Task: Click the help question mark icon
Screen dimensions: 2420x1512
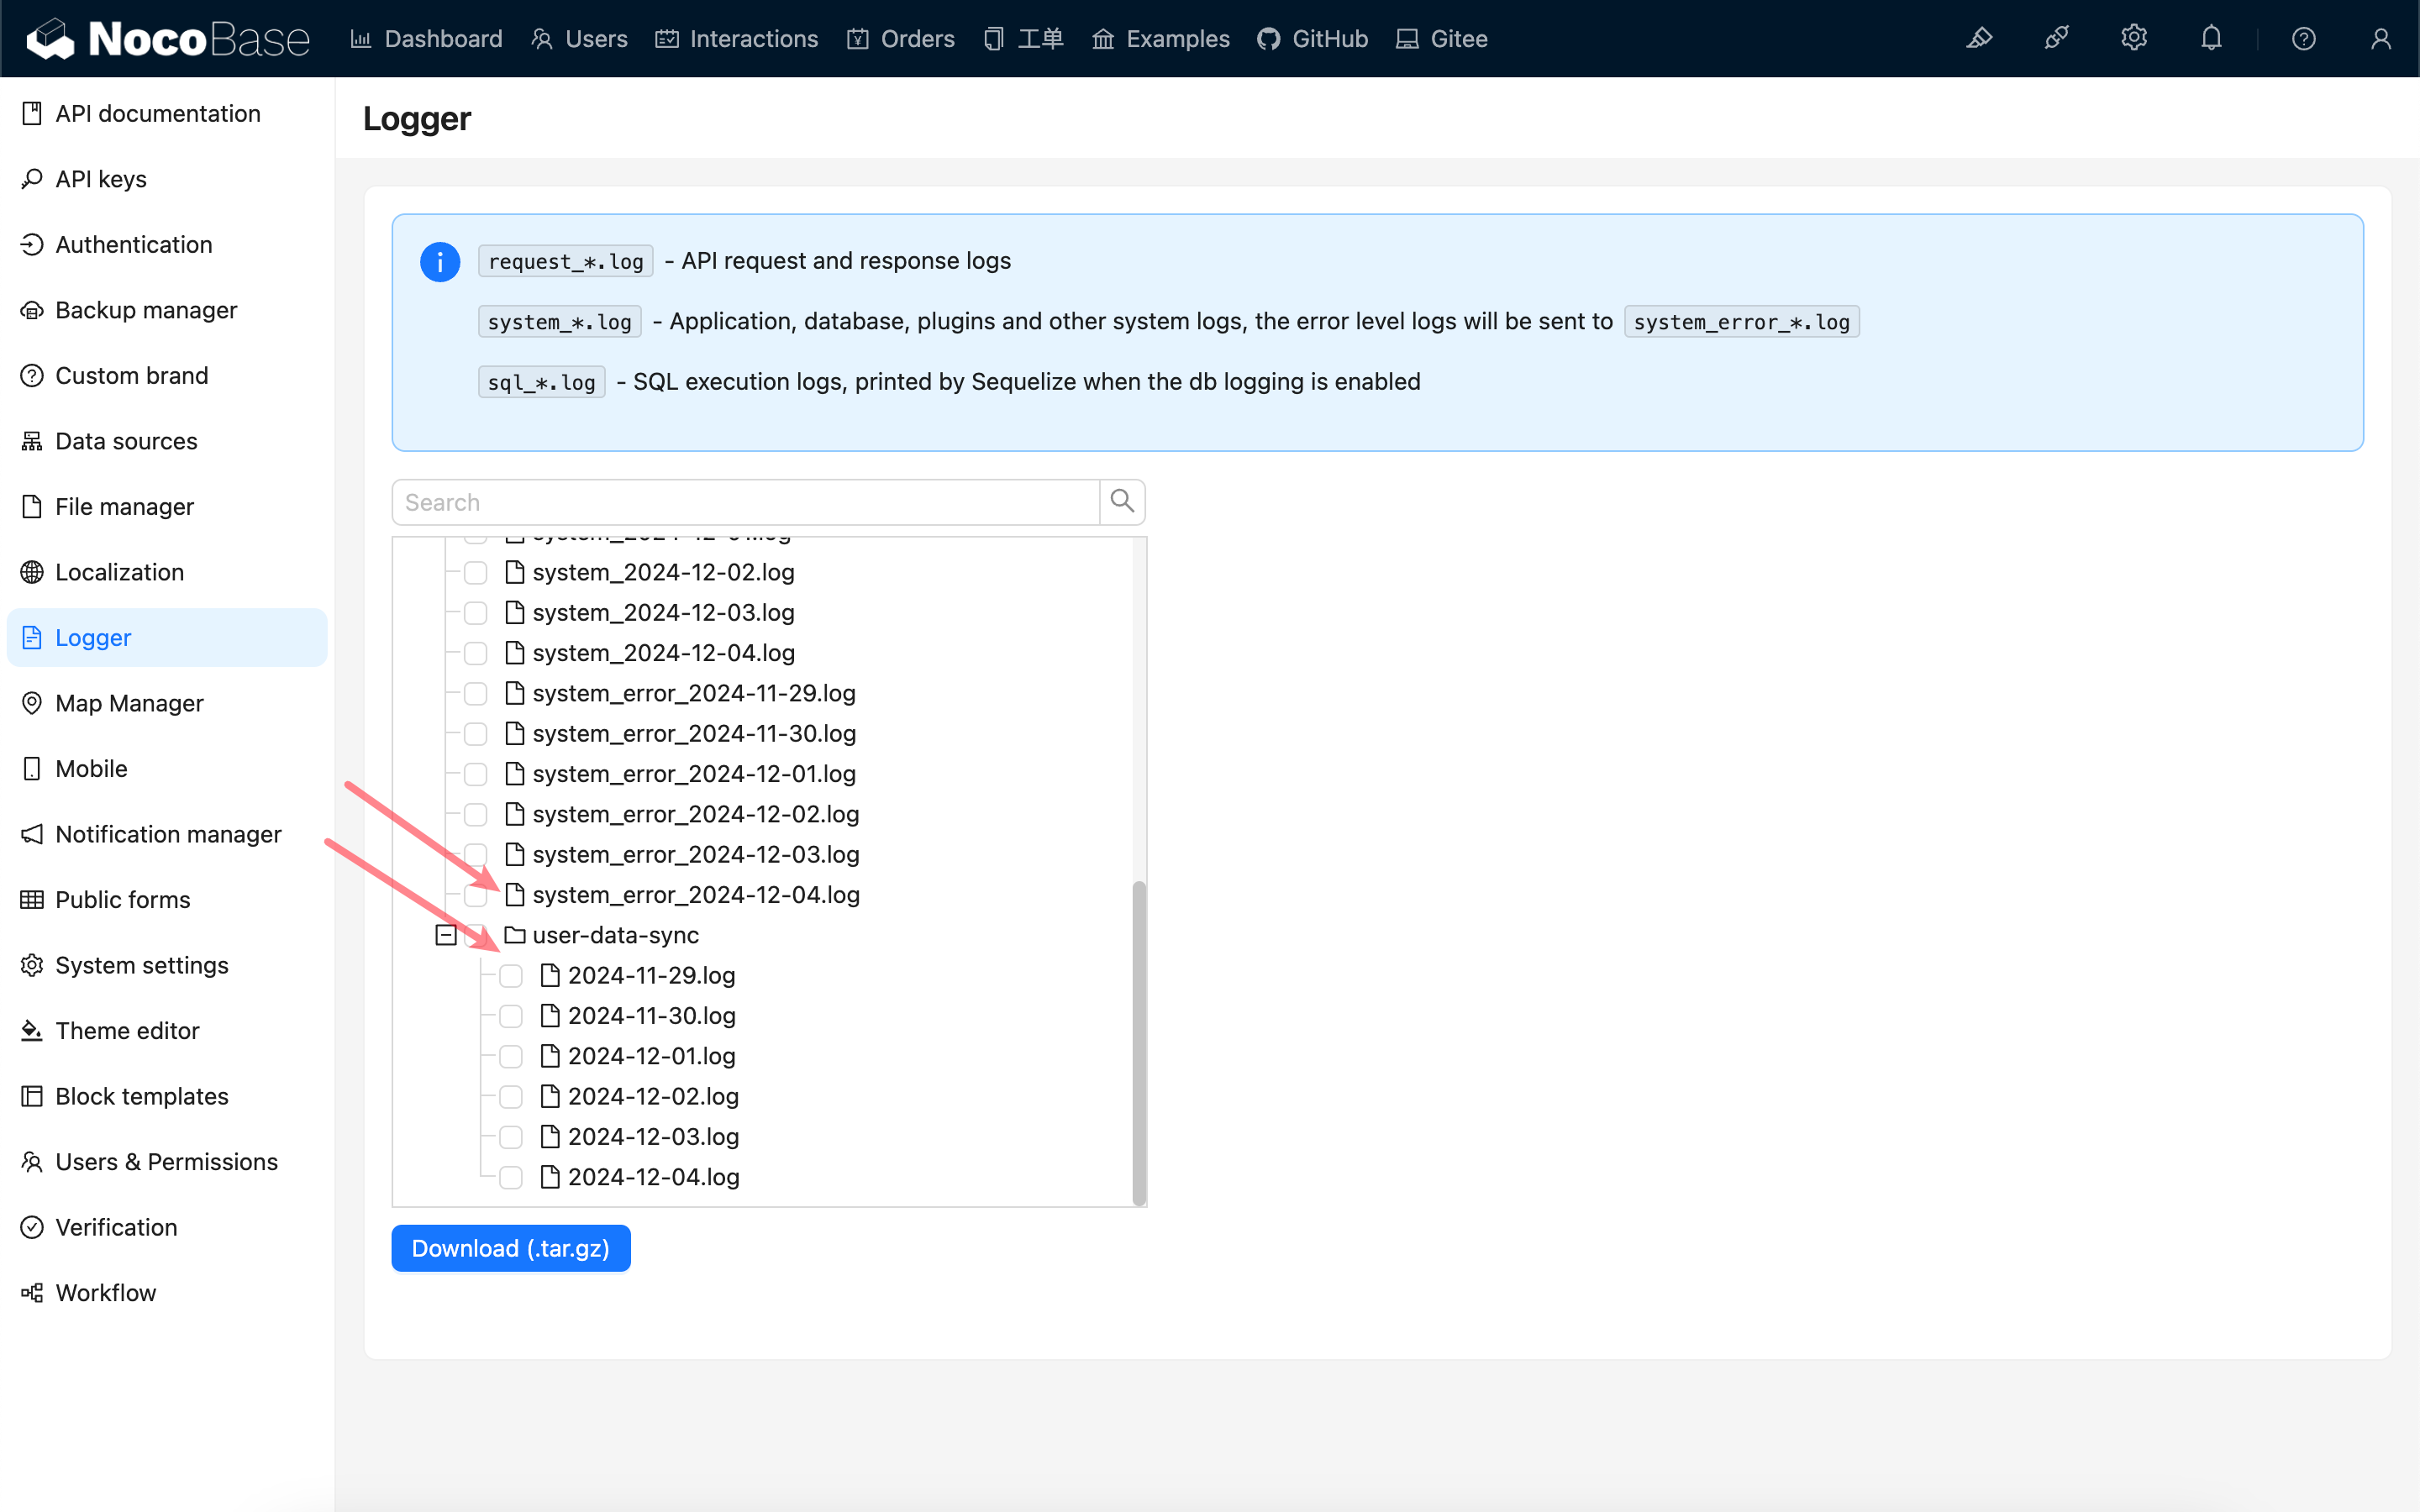Action: click(2303, 39)
